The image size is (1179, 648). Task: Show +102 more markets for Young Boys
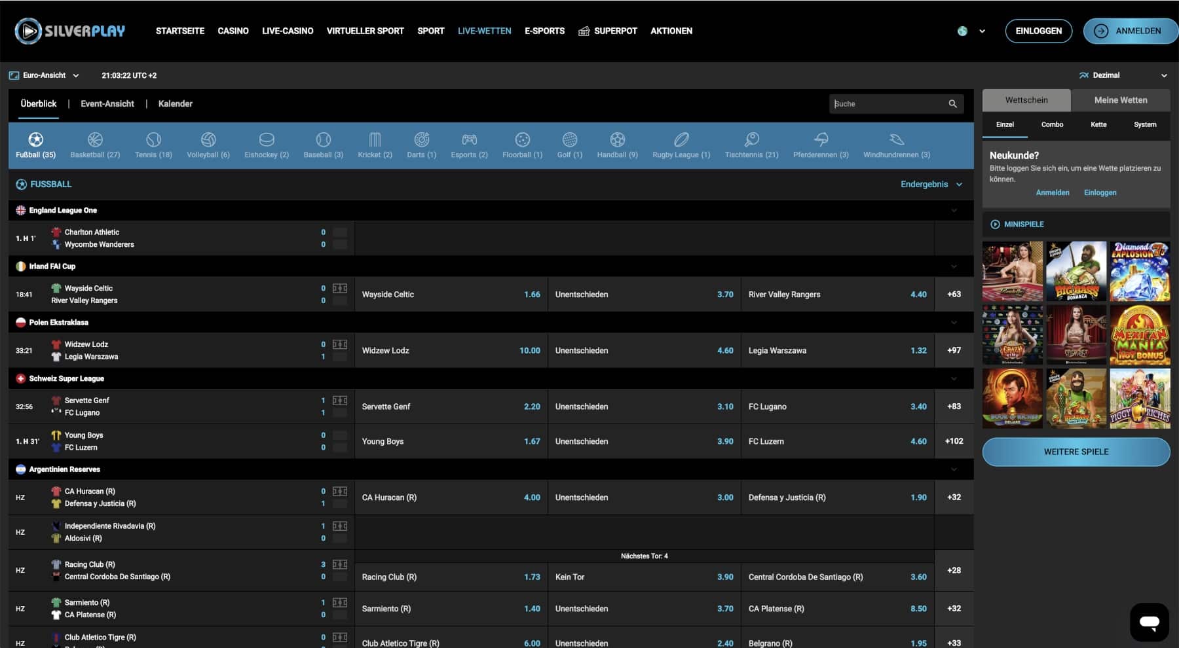(x=954, y=441)
